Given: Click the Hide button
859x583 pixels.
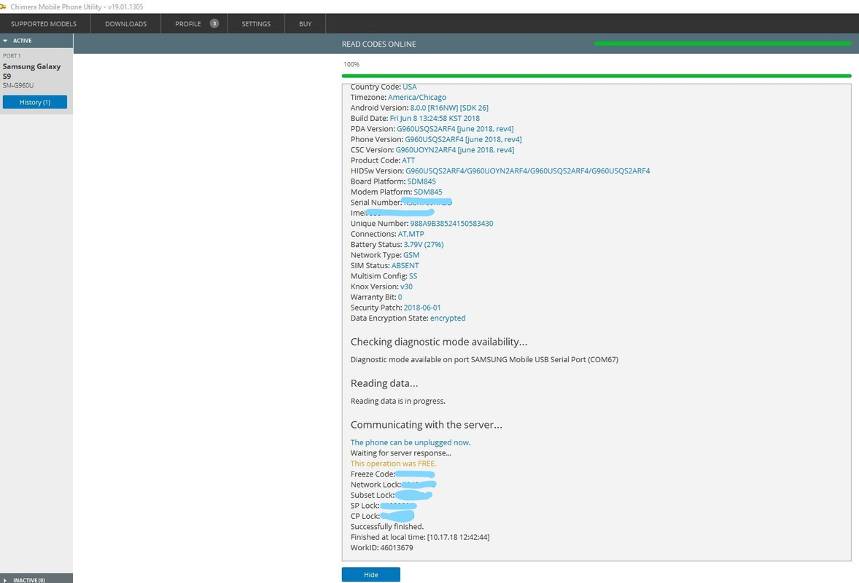Looking at the screenshot, I should (371, 574).
